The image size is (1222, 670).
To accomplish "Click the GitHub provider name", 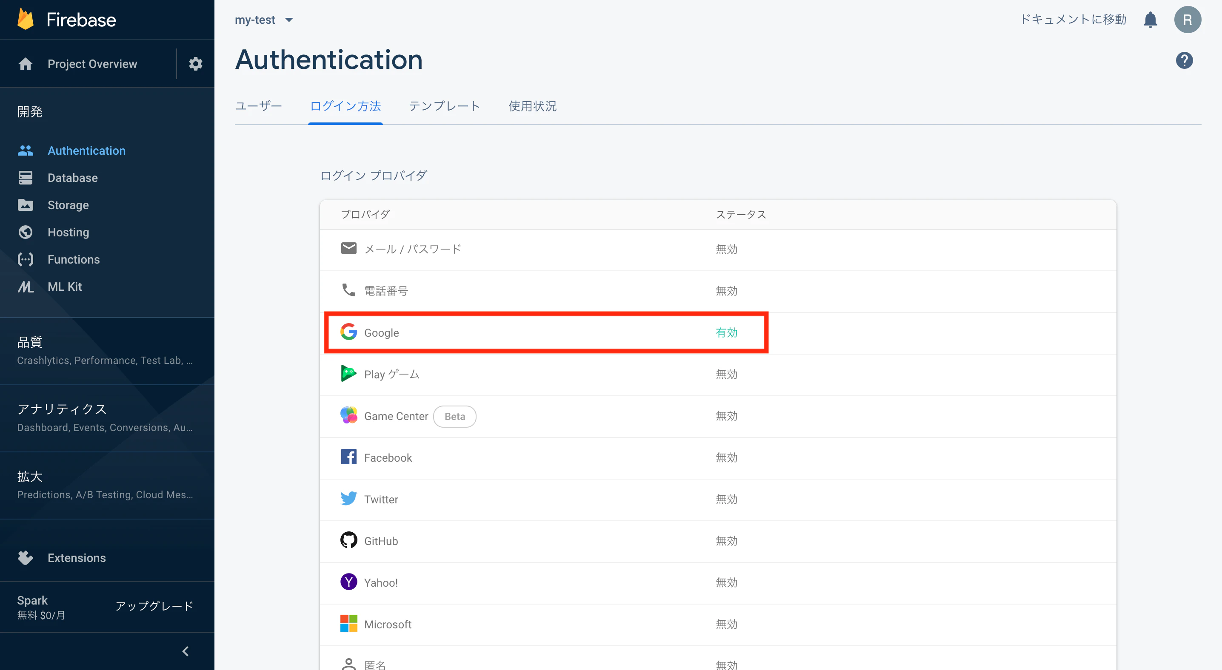I will (381, 541).
